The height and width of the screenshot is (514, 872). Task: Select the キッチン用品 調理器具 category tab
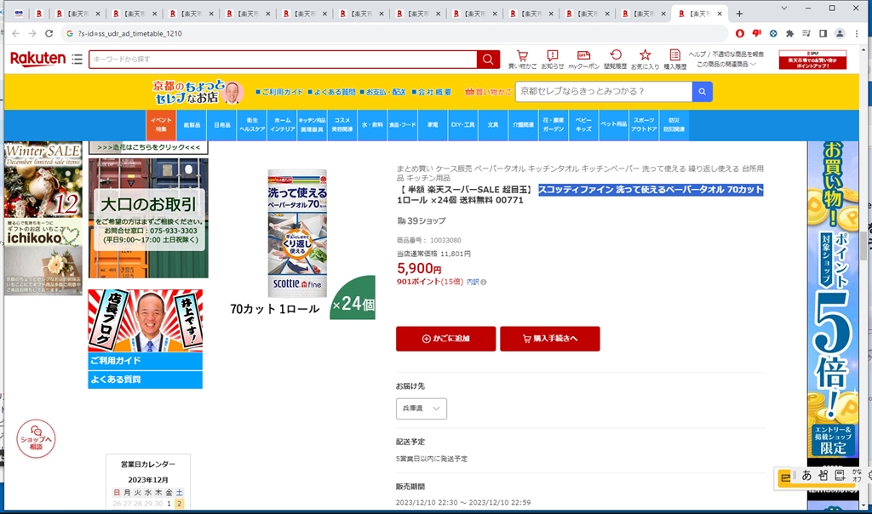click(312, 124)
